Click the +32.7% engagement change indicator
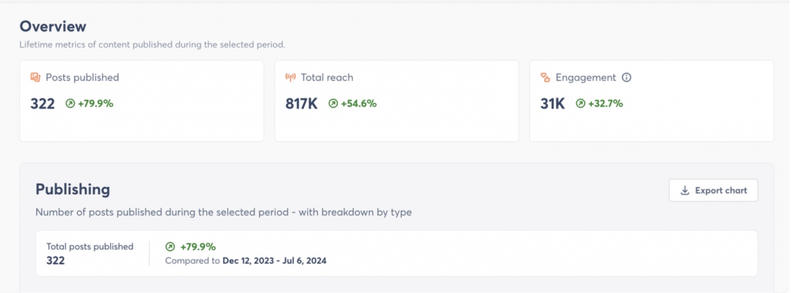The image size is (791, 293). (605, 103)
